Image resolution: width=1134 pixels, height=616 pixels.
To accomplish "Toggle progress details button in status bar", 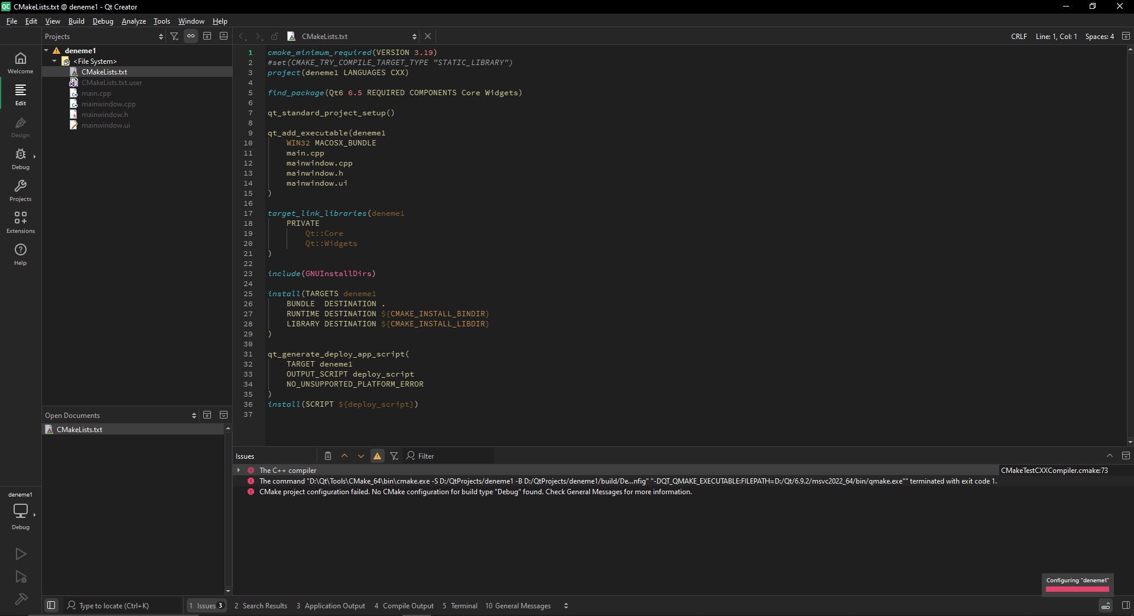I will (1106, 605).
